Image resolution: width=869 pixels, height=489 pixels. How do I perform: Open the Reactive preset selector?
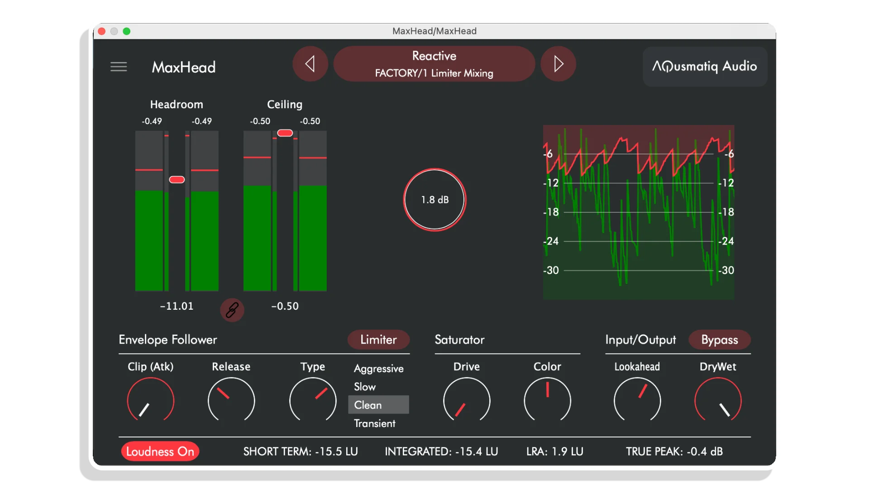click(434, 64)
